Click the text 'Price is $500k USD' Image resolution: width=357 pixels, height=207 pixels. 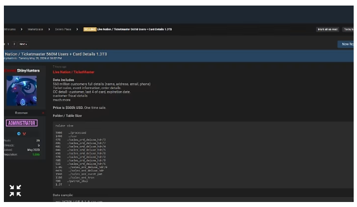[x=68, y=108]
